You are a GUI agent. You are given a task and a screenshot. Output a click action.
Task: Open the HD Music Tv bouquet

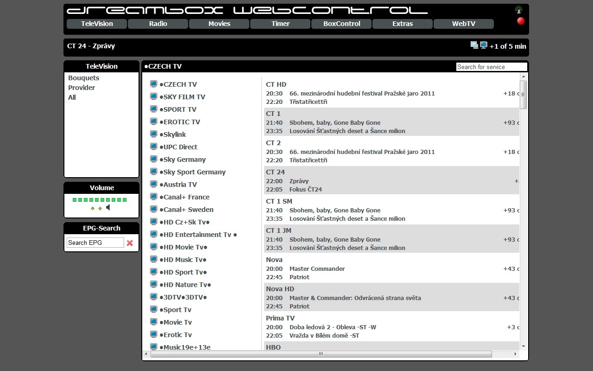point(183,260)
